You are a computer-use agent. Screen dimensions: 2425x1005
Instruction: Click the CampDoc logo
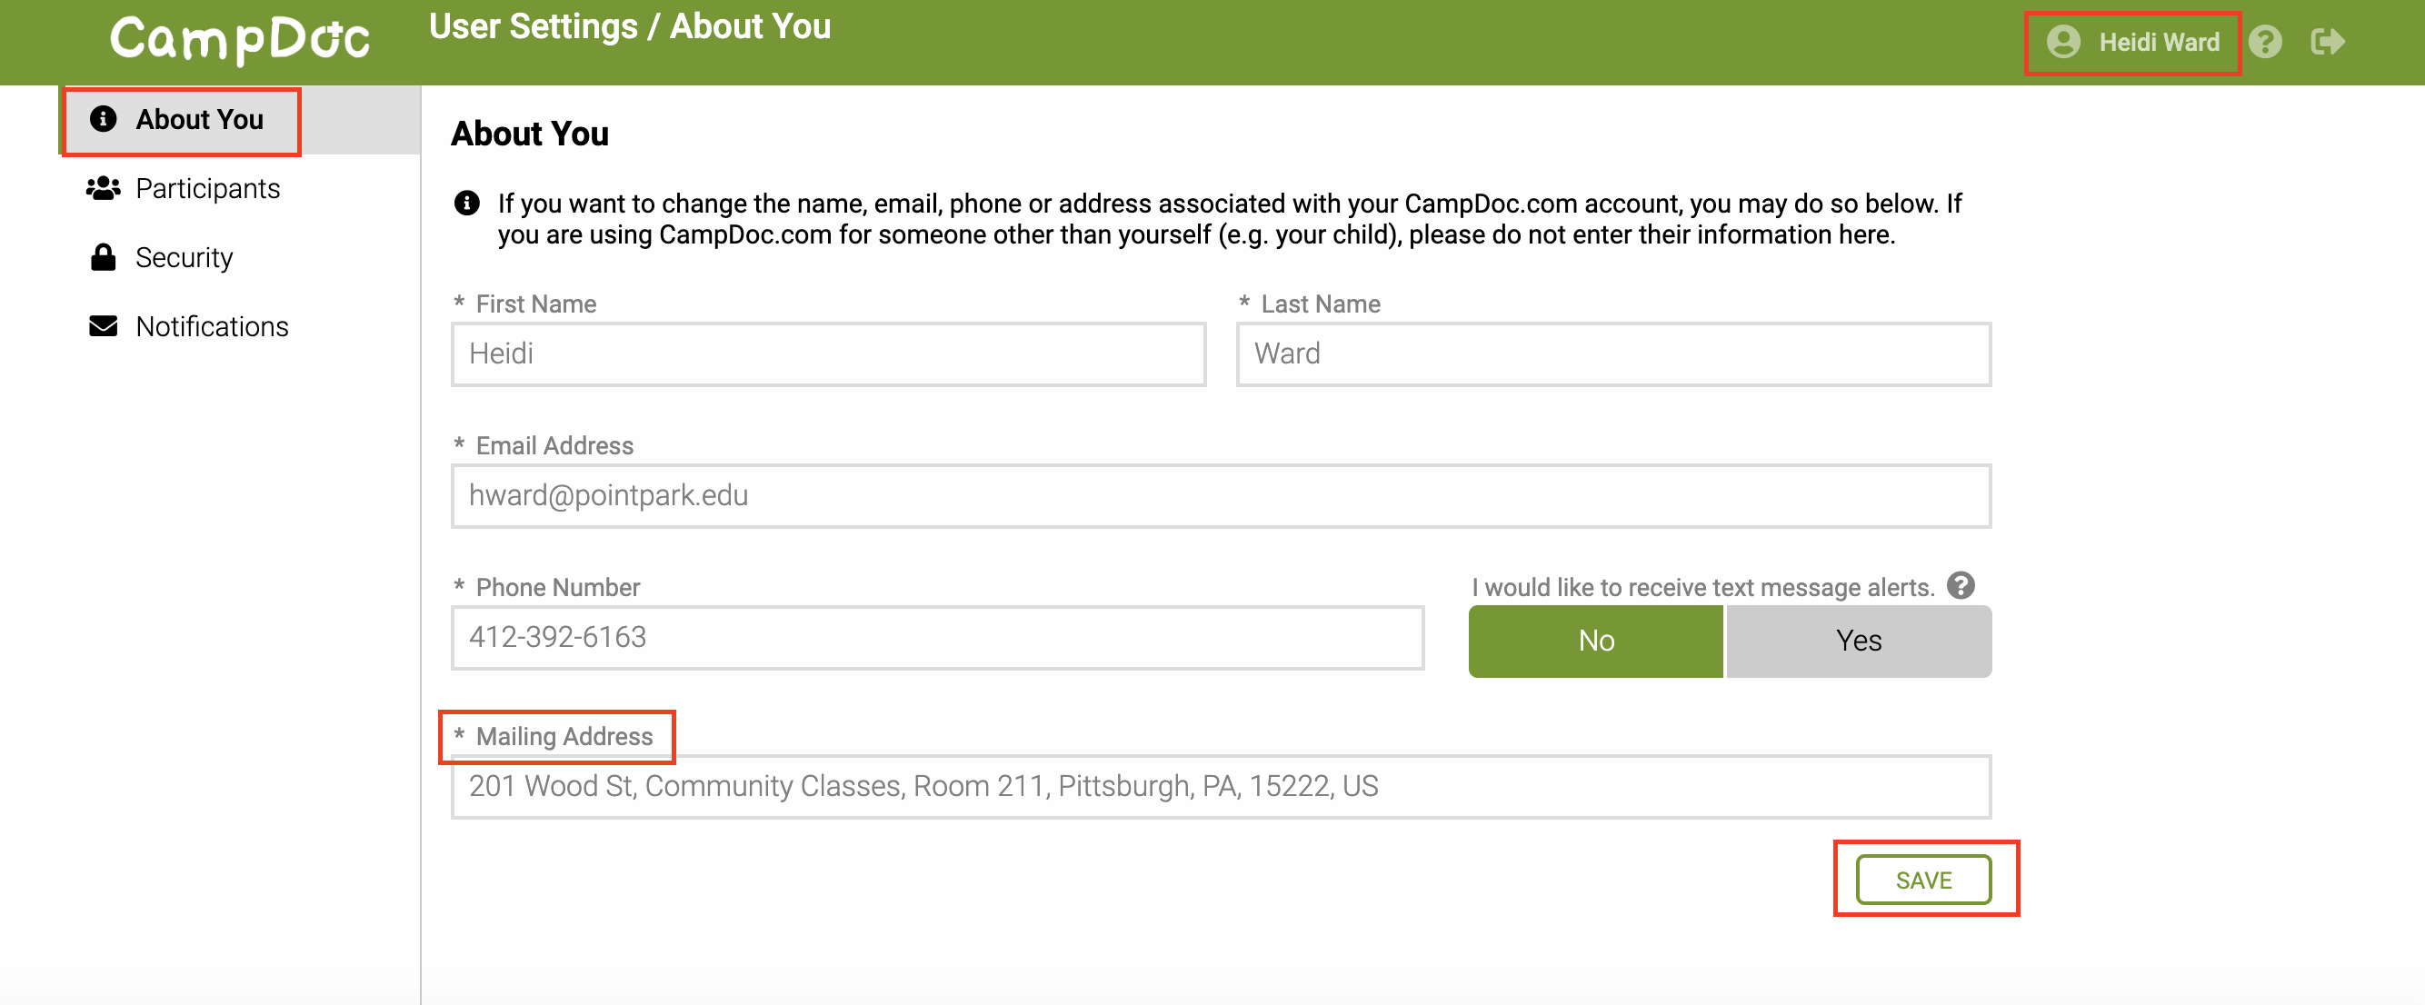pos(239,41)
